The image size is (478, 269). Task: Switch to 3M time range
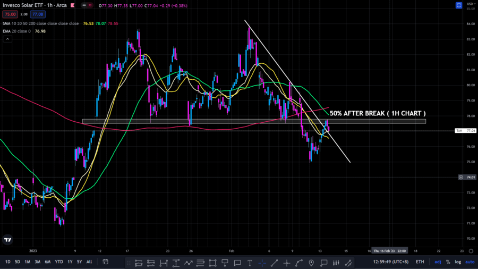pos(38,262)
